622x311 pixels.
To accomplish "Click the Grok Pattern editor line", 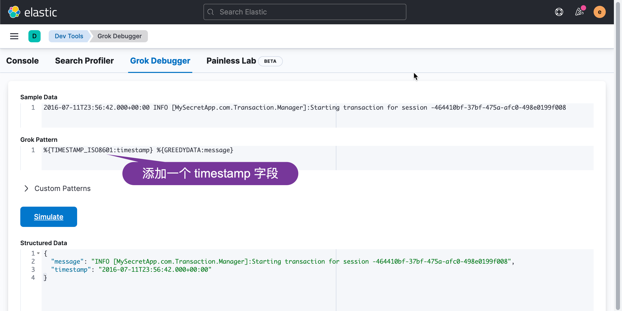I will [x=138, y=150].
